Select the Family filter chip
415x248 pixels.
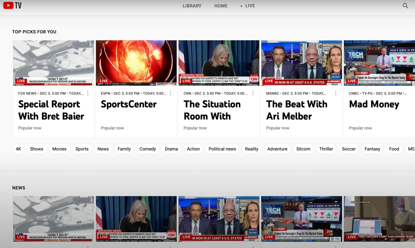pos(124,149)
